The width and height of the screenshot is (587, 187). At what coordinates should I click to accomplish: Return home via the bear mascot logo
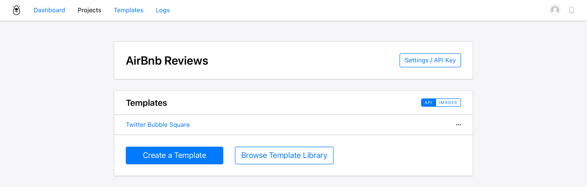coord(16,10)
